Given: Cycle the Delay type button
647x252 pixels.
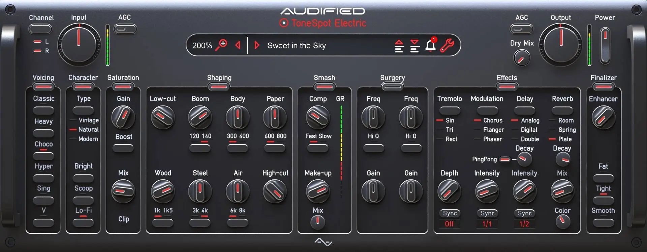Looking at the screenshot, I should pos(525,111).
